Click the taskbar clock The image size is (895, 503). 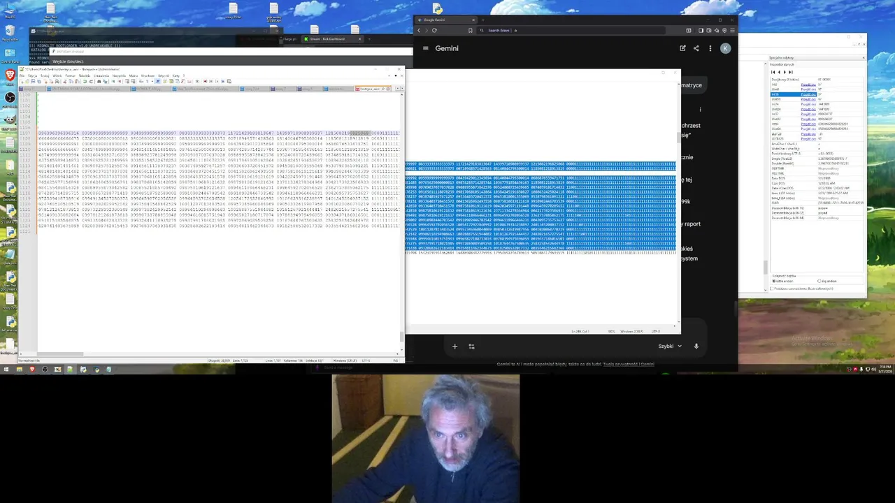885,369
